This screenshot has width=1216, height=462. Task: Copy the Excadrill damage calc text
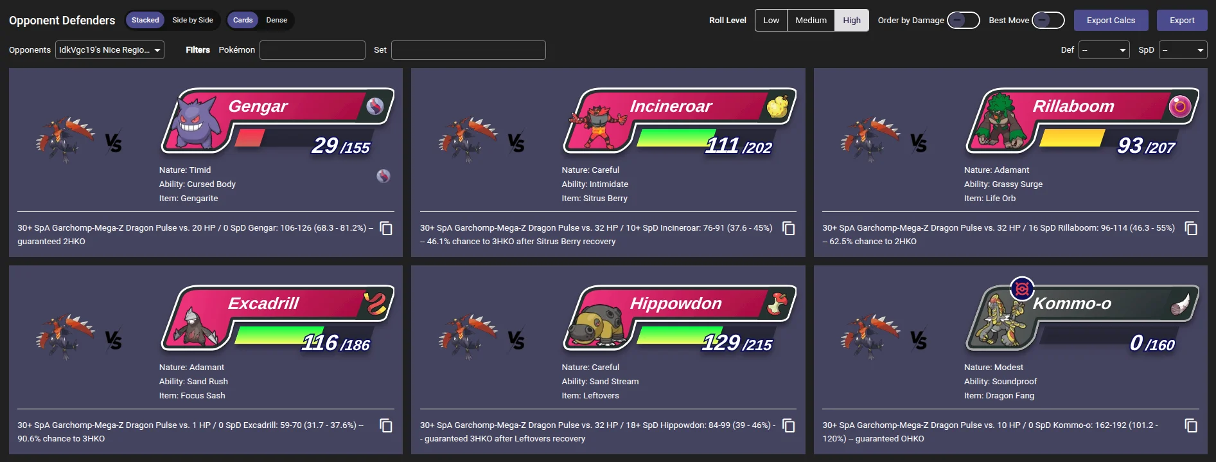386,425
